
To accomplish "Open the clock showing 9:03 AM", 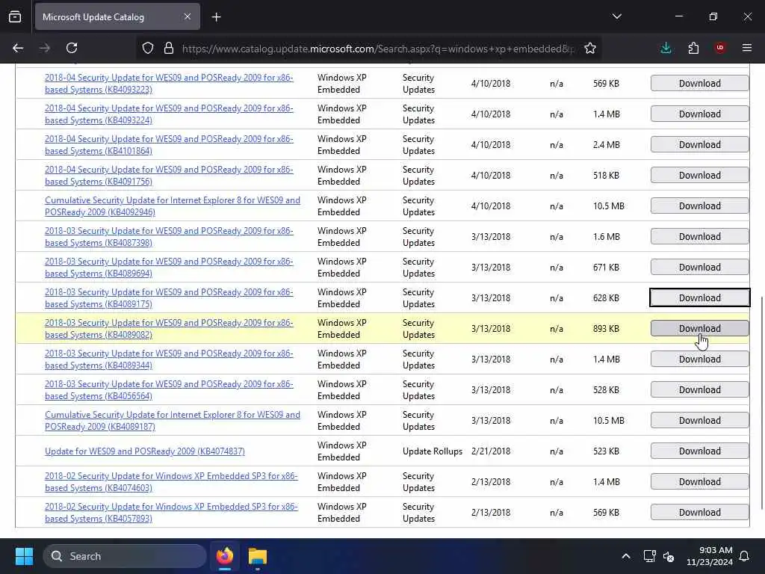I will pos(710,556).
